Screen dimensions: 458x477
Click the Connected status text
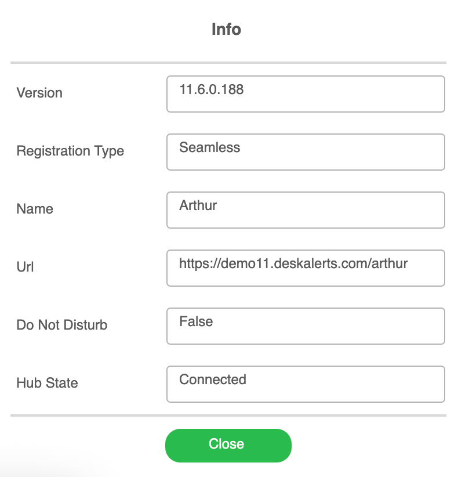(x=213, y=380)
